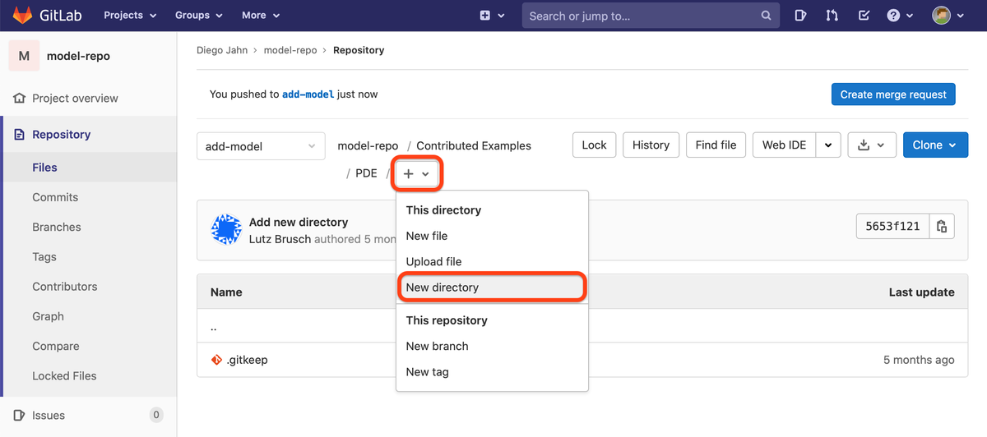Expand the add-model branch selector

[261, 146]
